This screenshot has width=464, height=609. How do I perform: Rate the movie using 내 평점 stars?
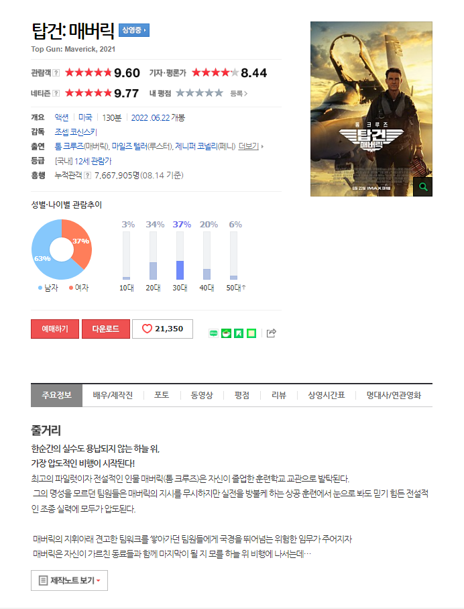pos(199,93)
